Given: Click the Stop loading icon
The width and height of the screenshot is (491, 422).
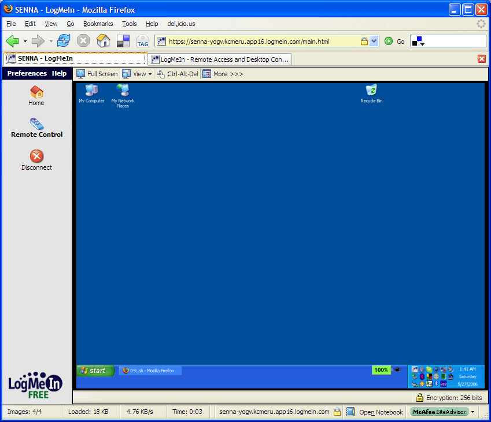Looking at the screenshot, I should [83, 41].
